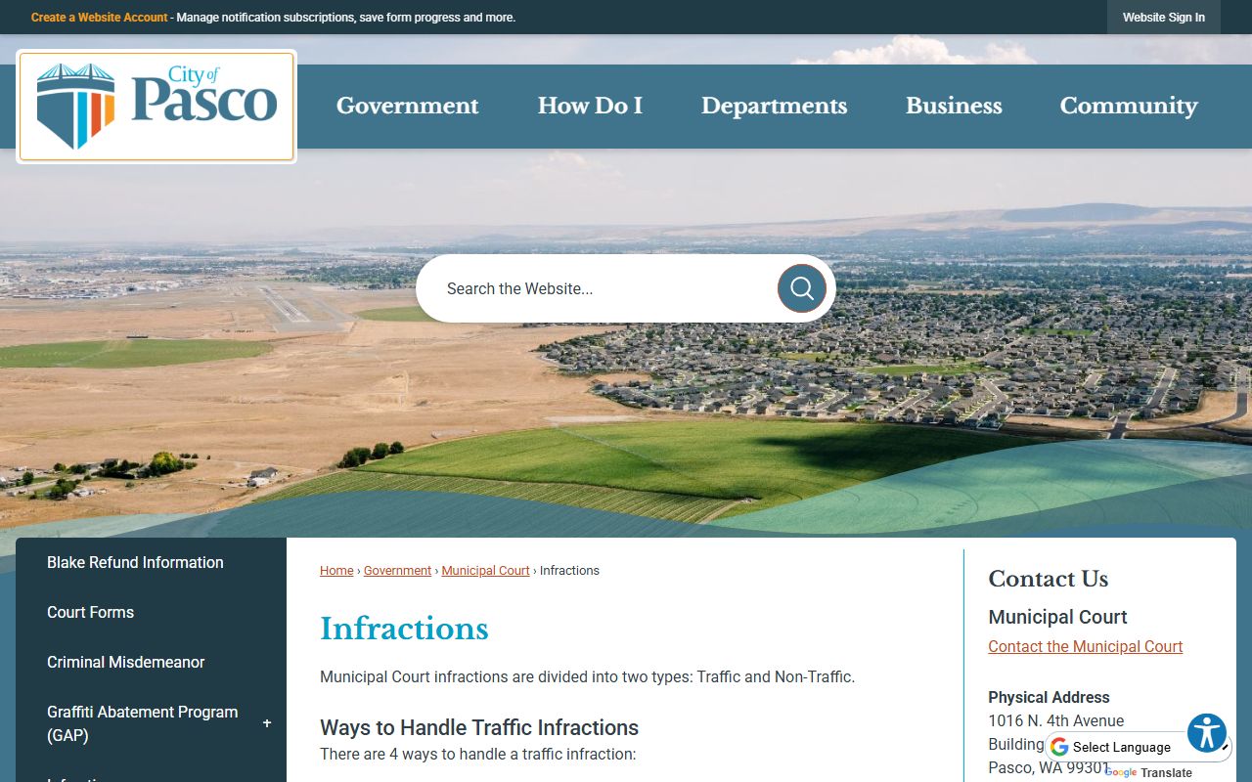
Task: Click the City of Pasco logo
Action: tap(156, 107)
